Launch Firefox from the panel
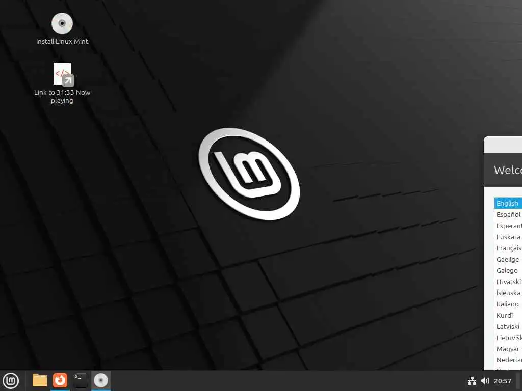The height and width of the screenshot is (391, 522). pos(60,380)
